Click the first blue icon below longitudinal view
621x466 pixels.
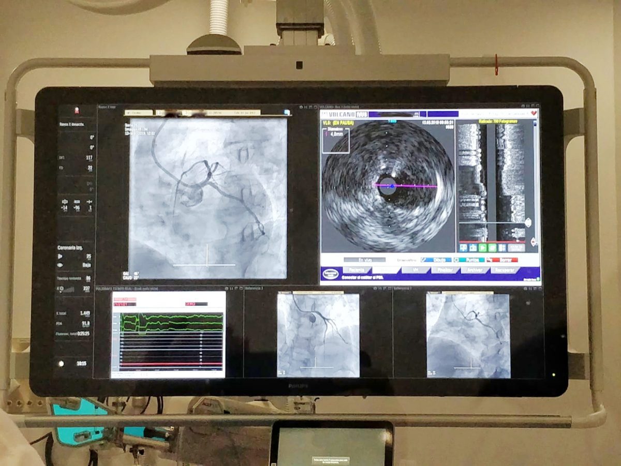coord(463,248)
